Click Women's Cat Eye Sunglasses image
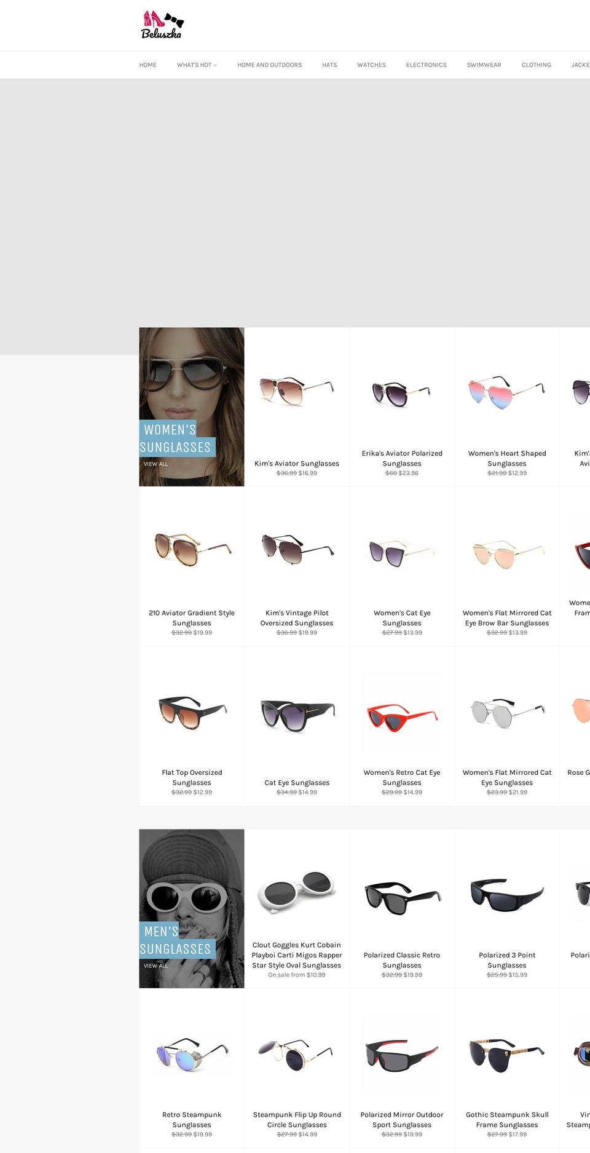This screenshot has width=590, height=1153. [x=402, y=553]
